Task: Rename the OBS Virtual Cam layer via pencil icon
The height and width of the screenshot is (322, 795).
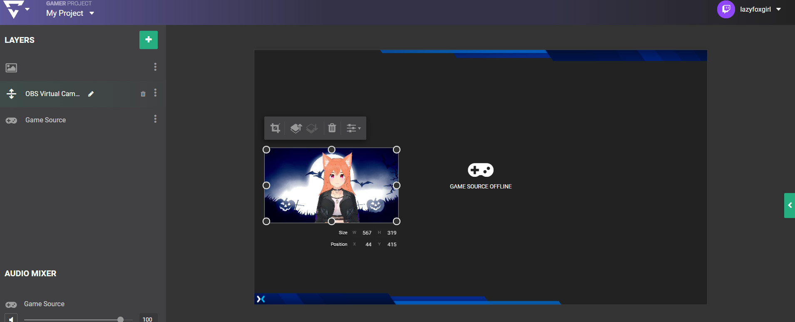Action: 91,94
